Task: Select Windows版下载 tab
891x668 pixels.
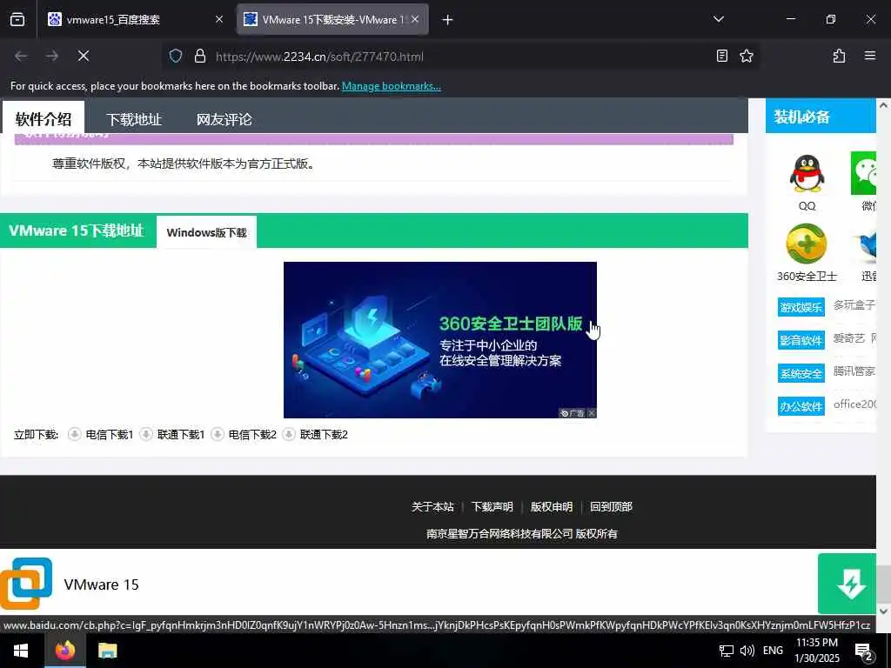Action: tap(206, 232)
